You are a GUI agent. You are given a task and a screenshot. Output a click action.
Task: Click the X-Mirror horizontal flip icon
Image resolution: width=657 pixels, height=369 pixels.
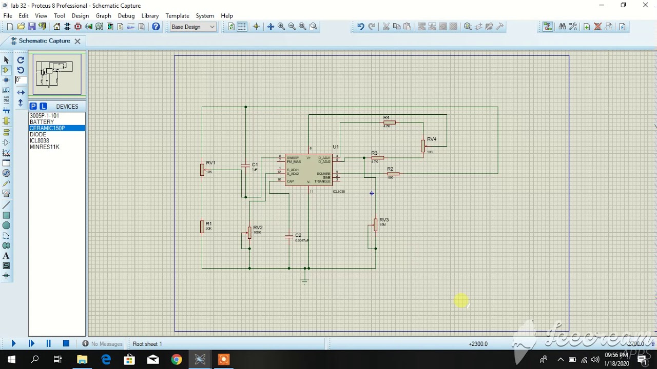21,92
